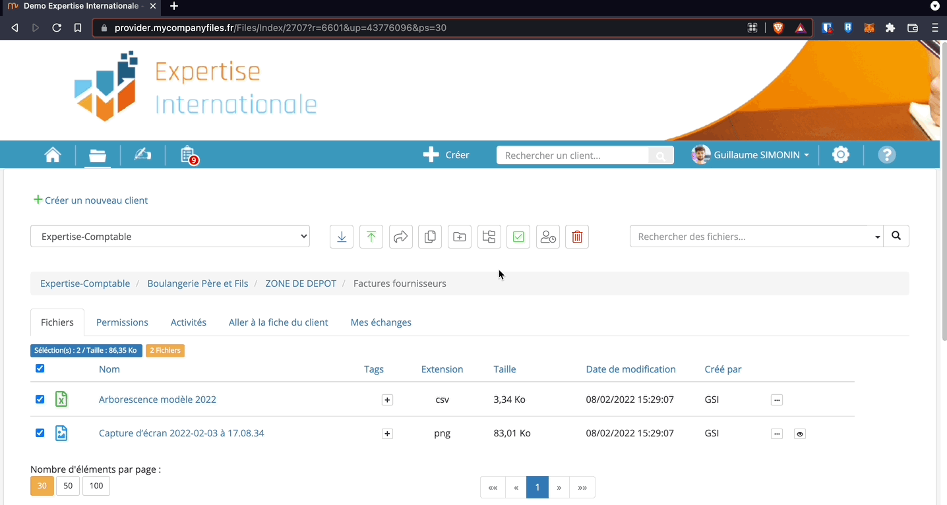Click the share arrow toolbar icon

[x=401, y=237]
